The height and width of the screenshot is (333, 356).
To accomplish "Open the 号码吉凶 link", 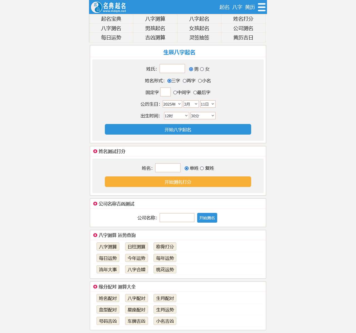I will point(108,321).
